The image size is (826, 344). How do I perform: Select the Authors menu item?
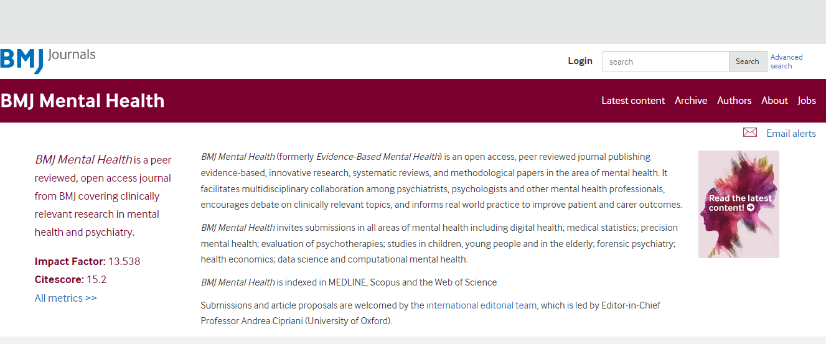pyautogui.click(x=734, y=101)
